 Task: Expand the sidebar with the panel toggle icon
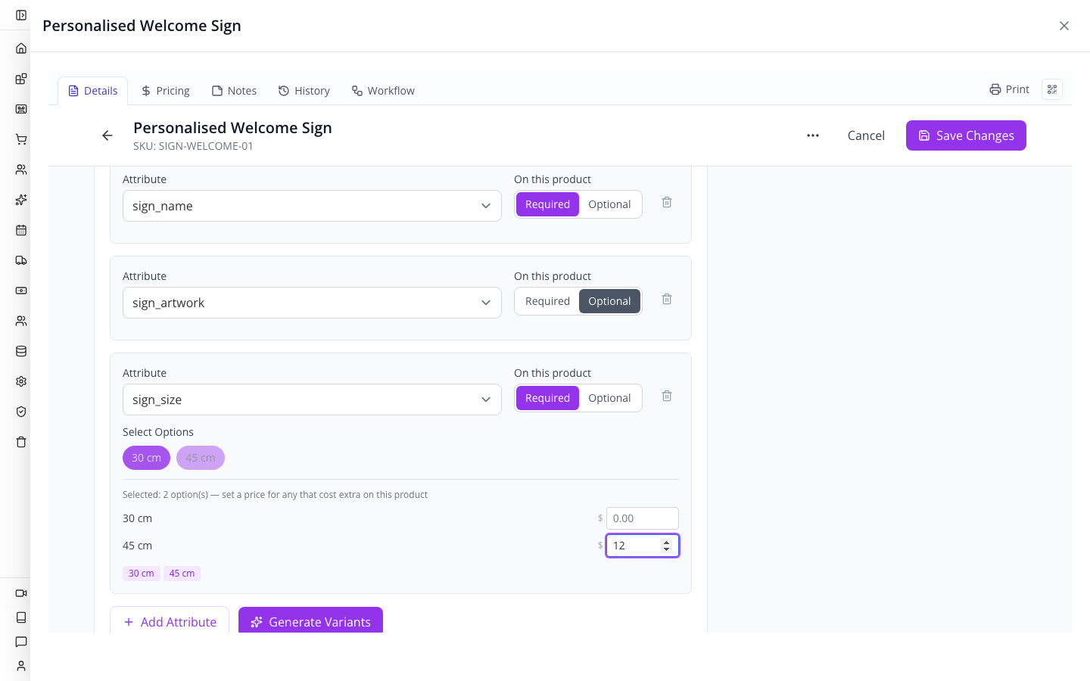pos(21,15)
